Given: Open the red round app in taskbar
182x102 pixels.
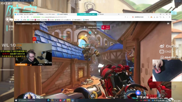Looking at the screenshot, I should [60, 100].
